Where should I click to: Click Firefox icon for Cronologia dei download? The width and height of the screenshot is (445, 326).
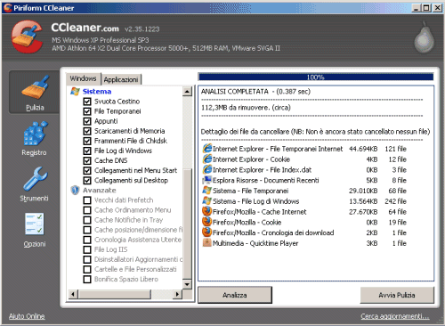pyautogui.click(x=207, y=232)
